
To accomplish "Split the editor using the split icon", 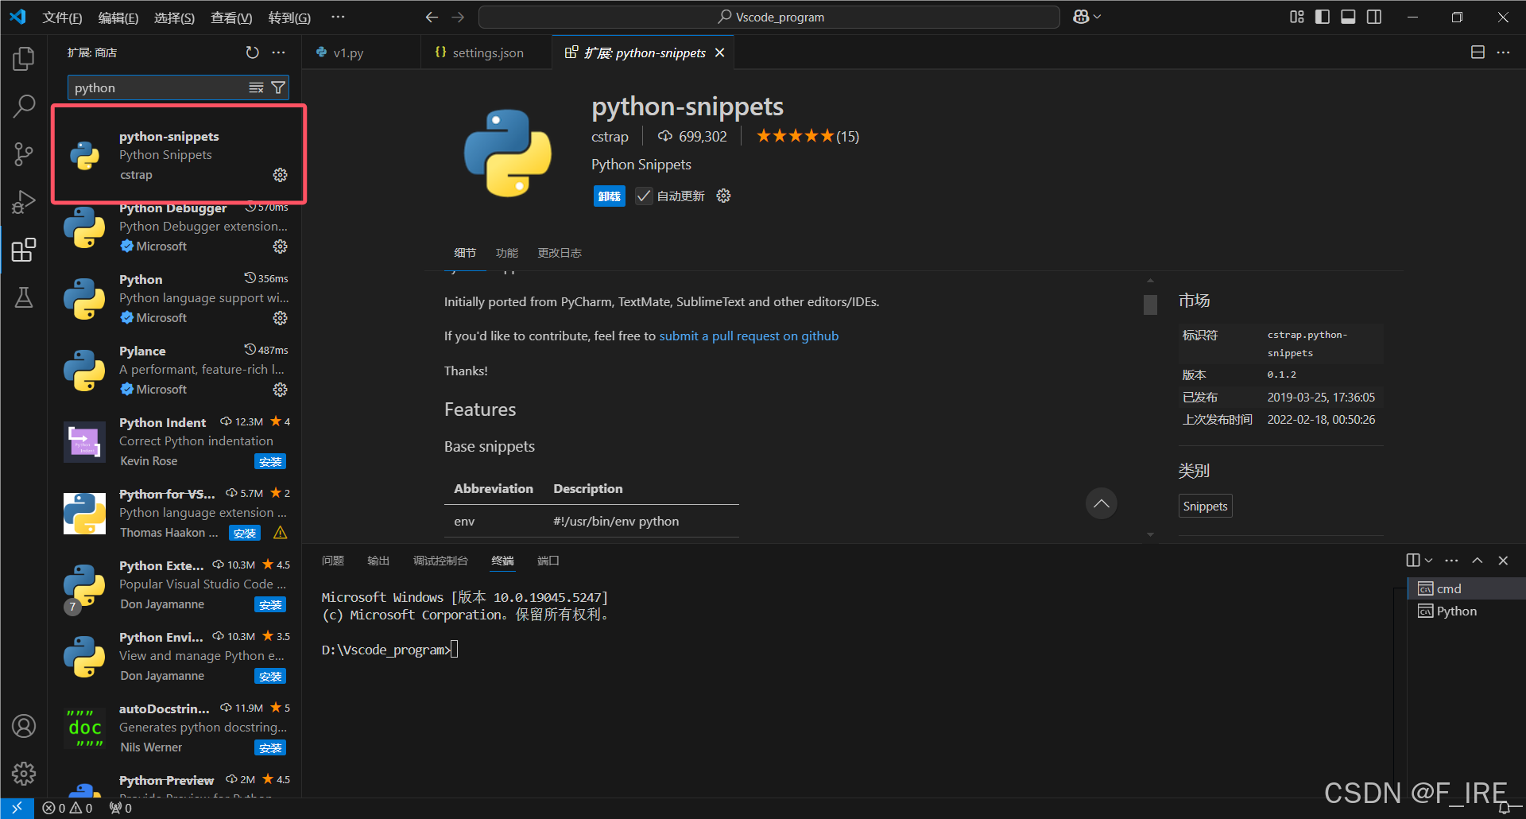I will point(1478,52).
